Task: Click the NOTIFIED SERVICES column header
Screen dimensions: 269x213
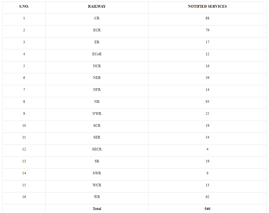Action: (207, 7)
